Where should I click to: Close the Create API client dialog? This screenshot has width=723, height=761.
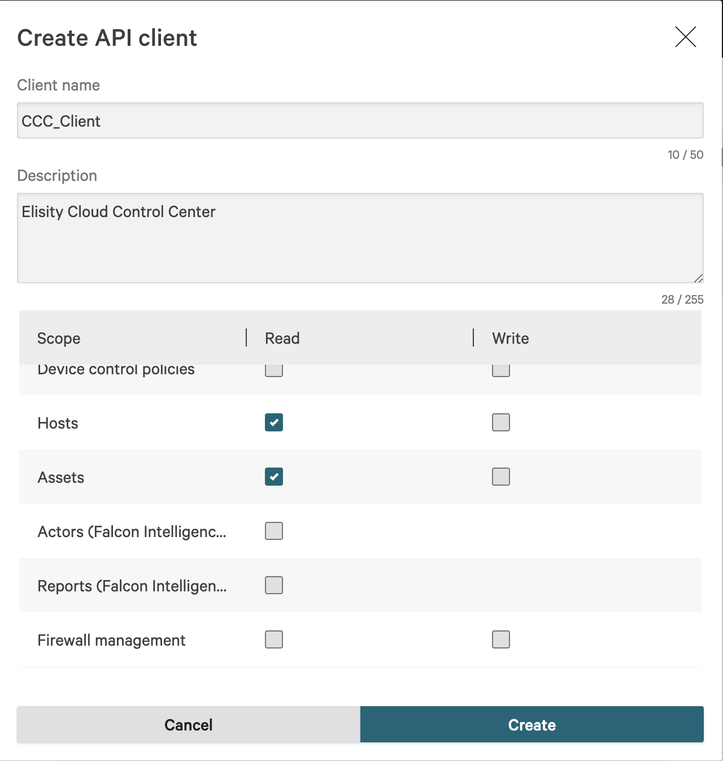click(685, 37)
